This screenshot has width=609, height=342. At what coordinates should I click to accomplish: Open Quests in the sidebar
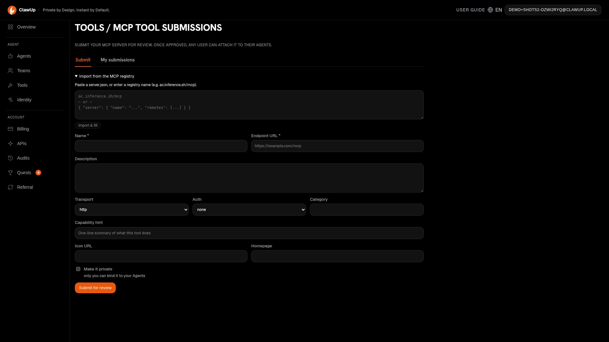pyautogui.click(x=35, y=173)
